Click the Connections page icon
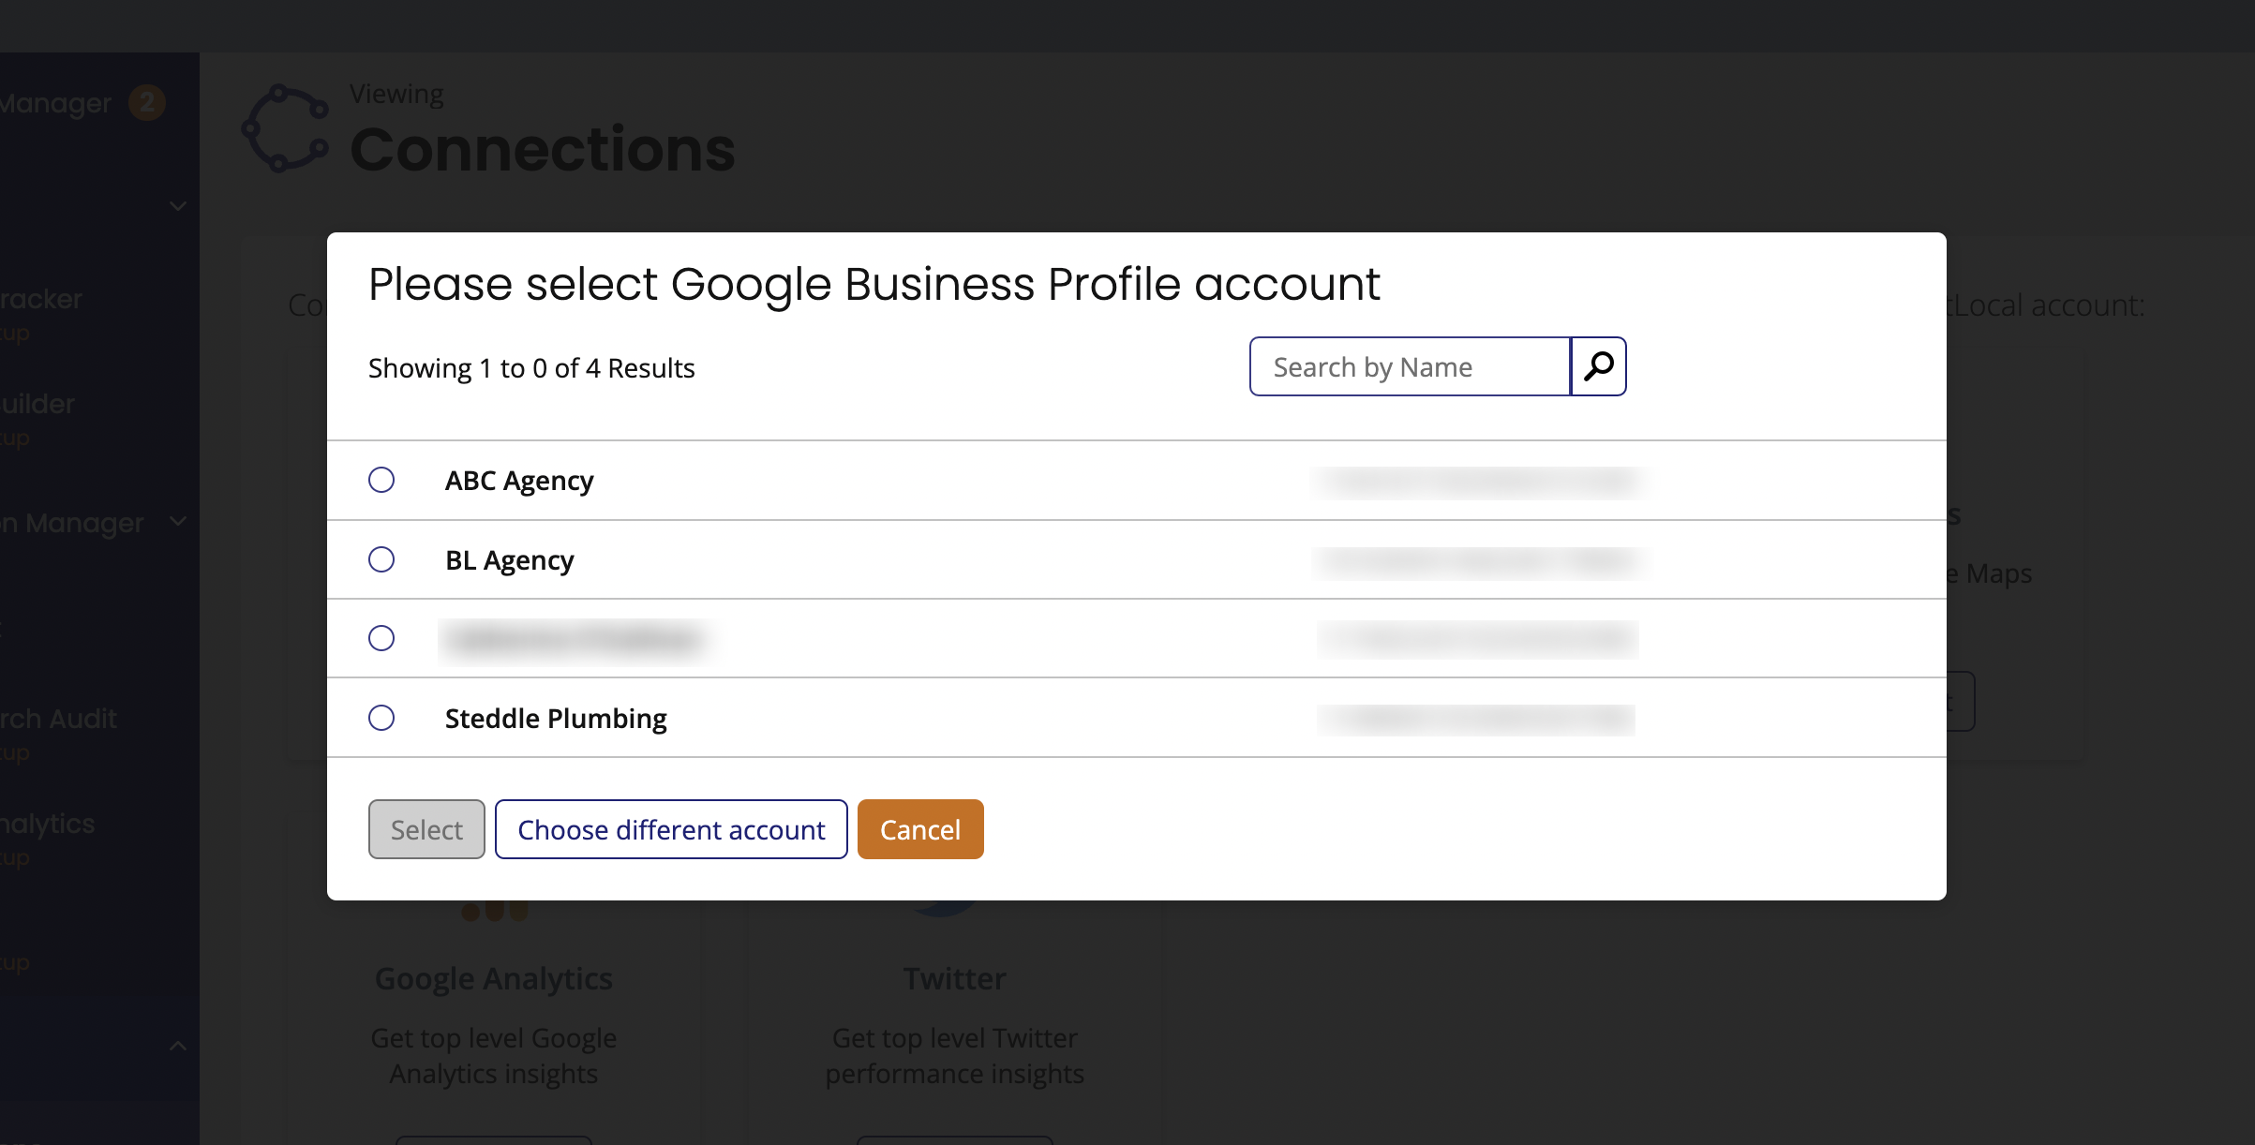Viewport: 2255px width, 1145px height. (286, 128)
